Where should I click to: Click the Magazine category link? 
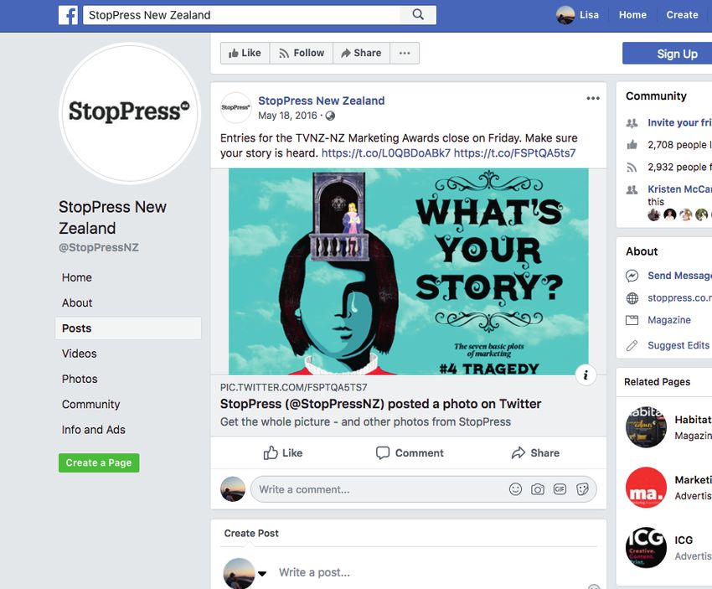click(669, 320)
